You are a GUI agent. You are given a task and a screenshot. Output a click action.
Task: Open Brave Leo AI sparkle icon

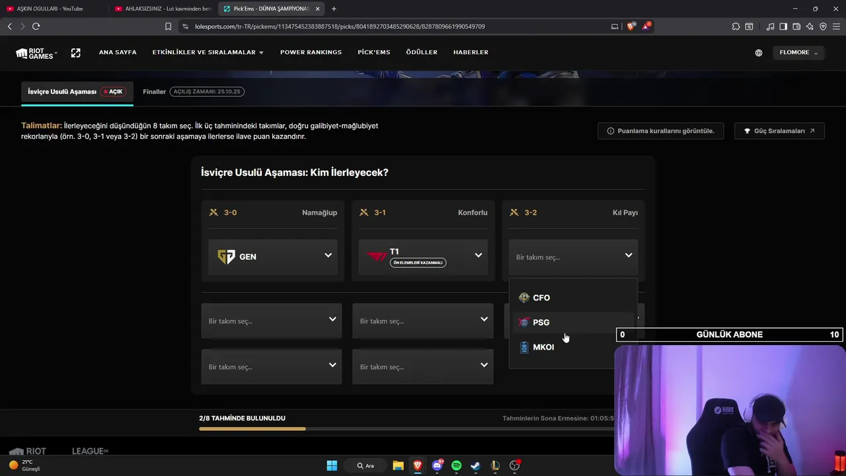click(810, 26)
